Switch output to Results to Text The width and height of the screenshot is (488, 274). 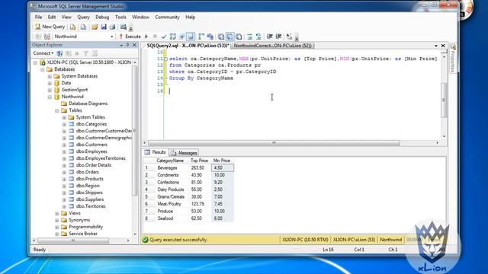click(221, 37)
